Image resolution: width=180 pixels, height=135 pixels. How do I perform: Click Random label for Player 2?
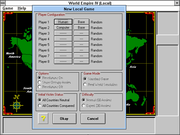tap(96, 28)
